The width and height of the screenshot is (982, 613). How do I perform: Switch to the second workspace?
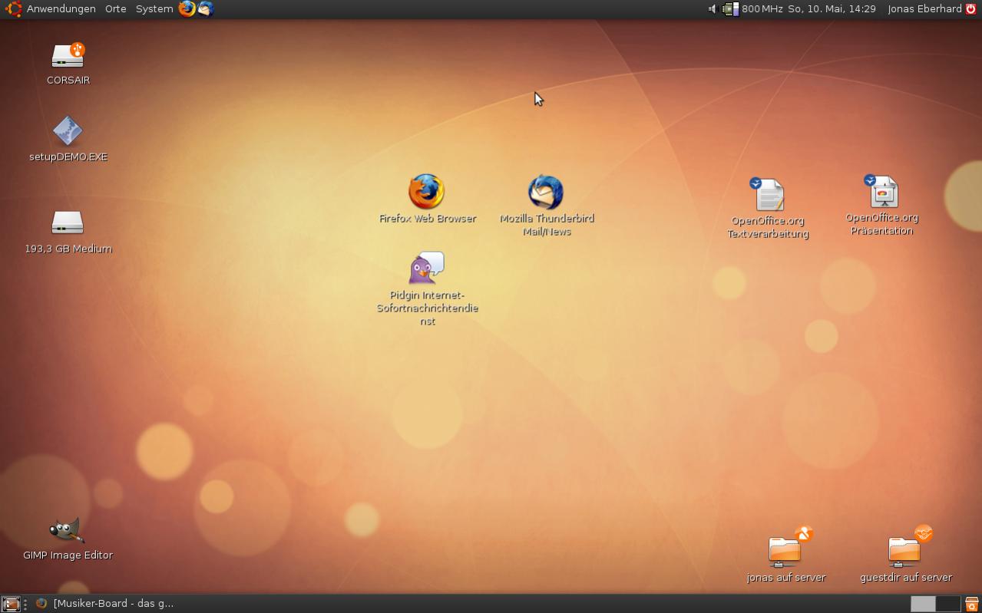pyautogui.click(x=948, y=604)
